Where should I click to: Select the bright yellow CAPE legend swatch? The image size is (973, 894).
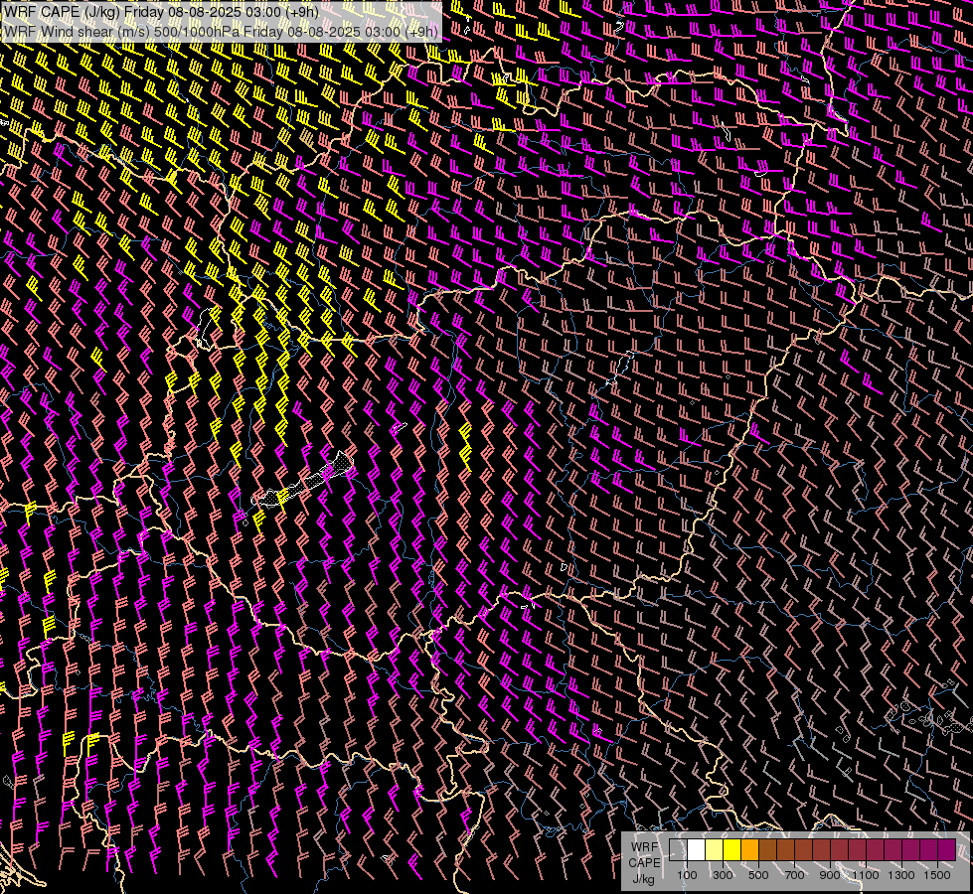pos(732,849)
